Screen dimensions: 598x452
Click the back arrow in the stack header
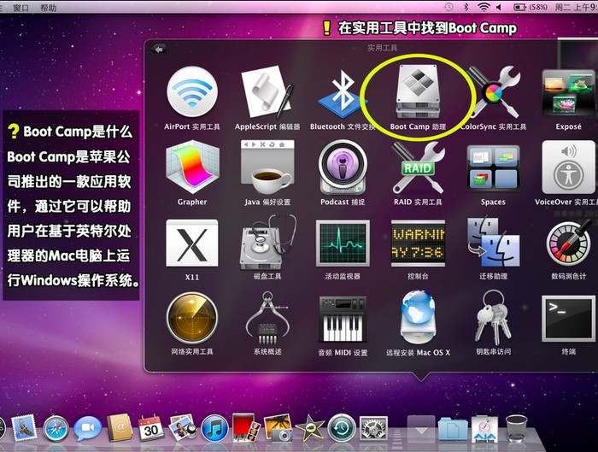(158, 50)
